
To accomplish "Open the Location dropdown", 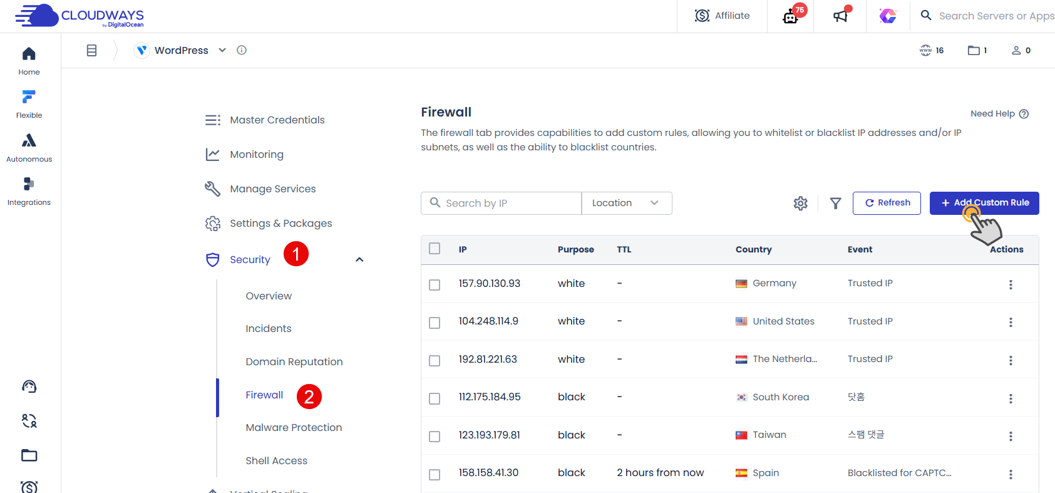I will coord(627,203).
